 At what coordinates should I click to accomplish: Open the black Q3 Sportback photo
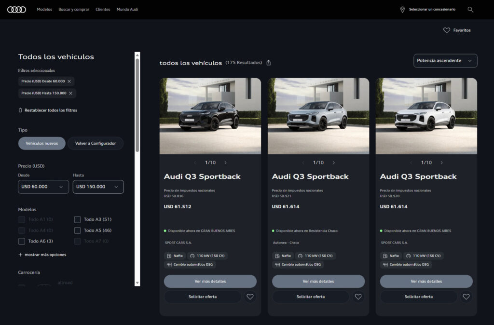pyautogui.click(x=210, y=116)
